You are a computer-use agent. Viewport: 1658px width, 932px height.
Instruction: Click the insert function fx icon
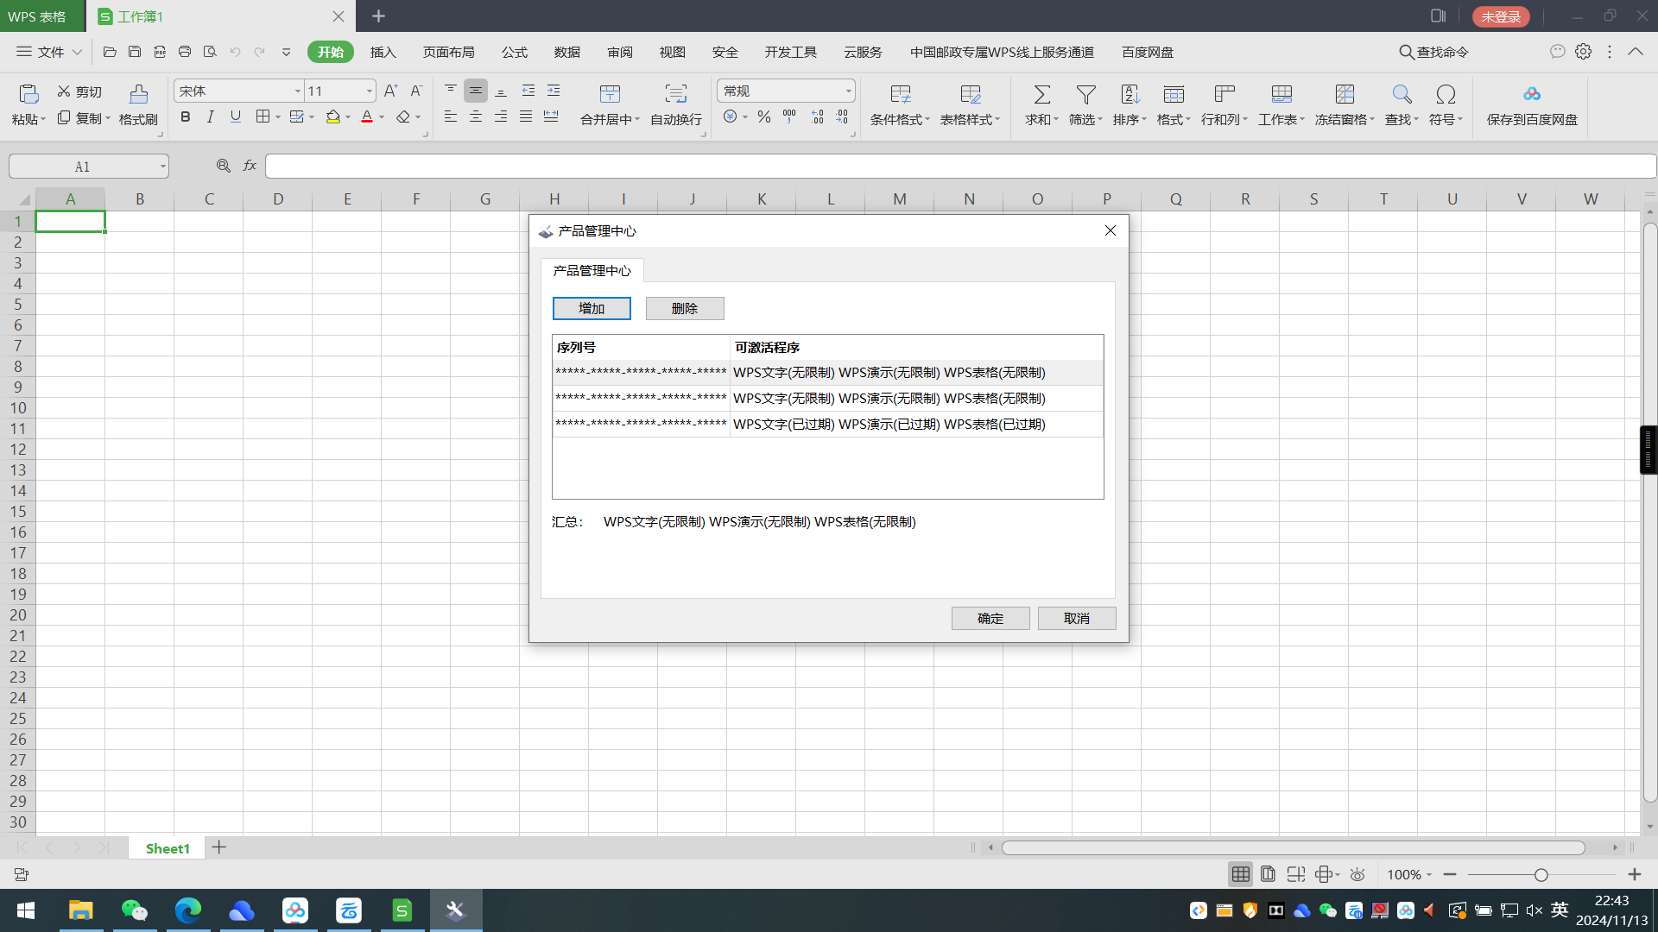point(250,166)
